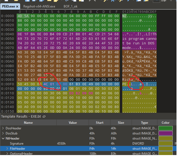Expand the DosStub struct

tap(3, 133)
